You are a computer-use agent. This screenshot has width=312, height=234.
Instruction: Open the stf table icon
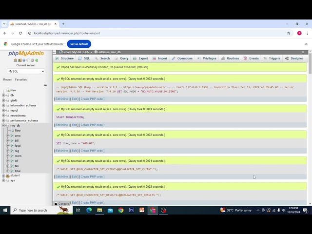pyautogui.click(x=12, y=161)
